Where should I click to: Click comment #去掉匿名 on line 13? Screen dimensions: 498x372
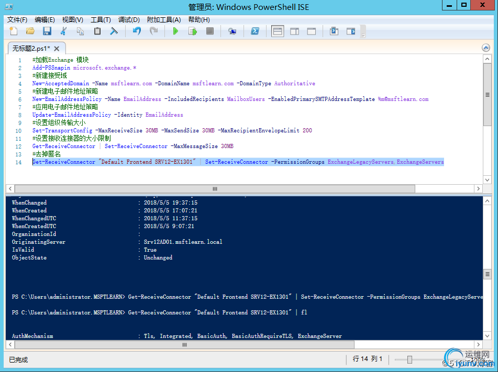[x=47, y=154]
